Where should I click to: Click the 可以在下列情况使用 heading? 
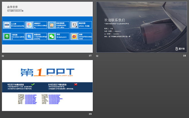point(15,85)
